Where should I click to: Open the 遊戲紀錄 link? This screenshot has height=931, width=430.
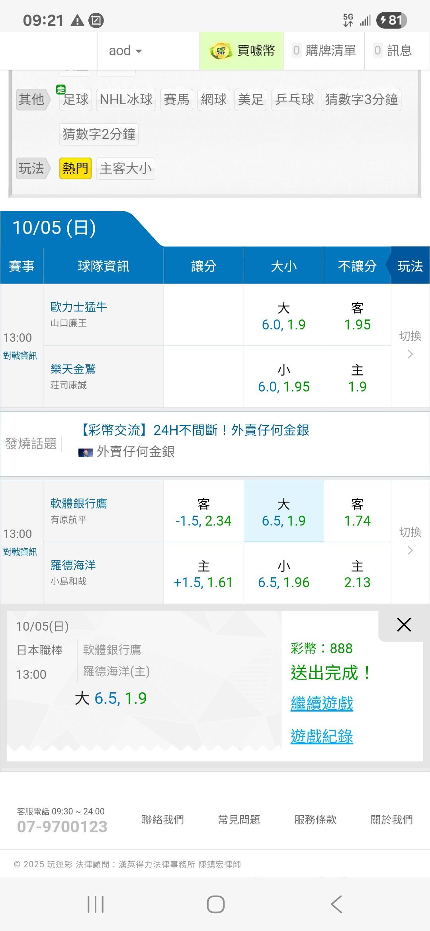click(322, 736)
